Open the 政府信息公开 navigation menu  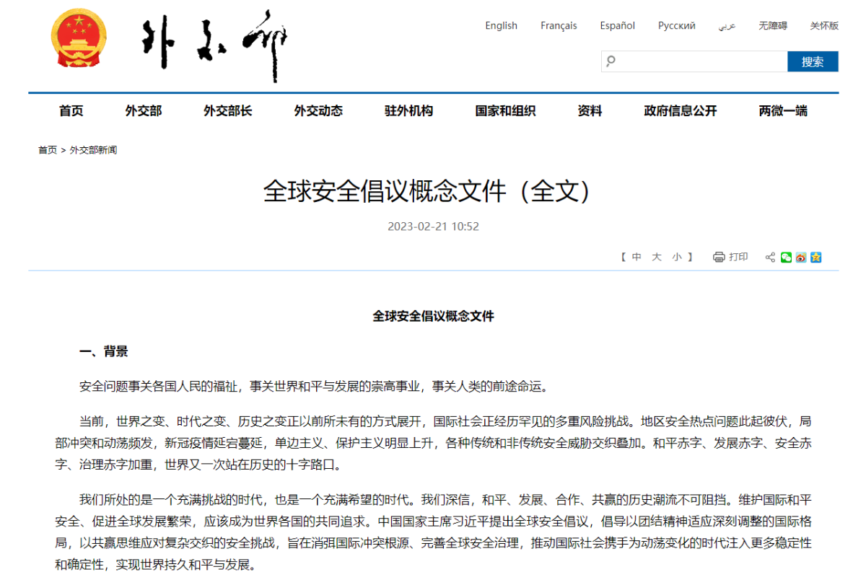680,111
